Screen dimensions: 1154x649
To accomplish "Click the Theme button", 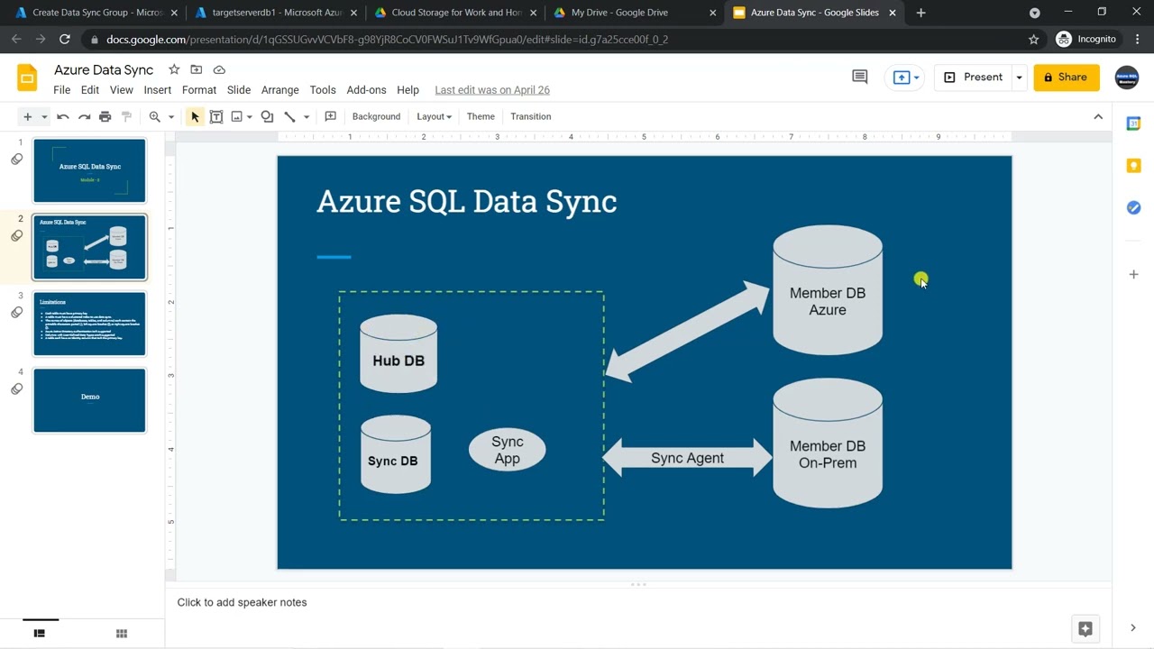I will [481, 116].
